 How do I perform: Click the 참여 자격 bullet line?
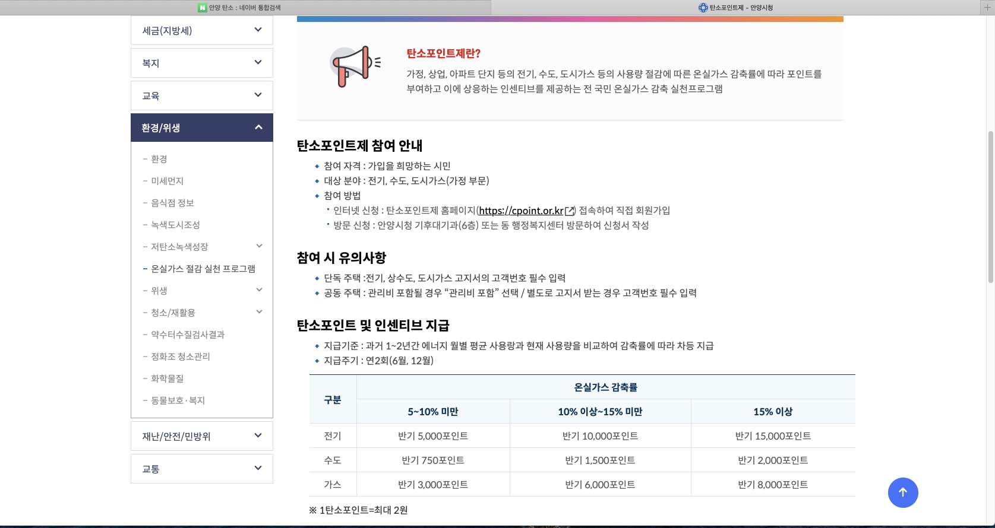tap(387, 166)
